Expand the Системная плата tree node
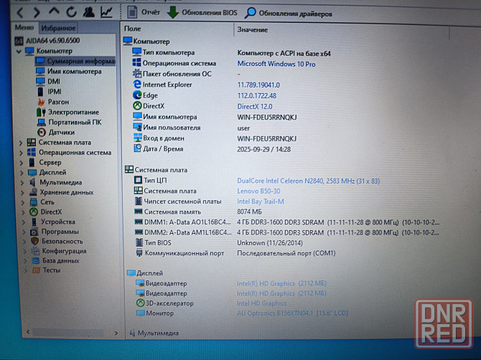Image resolution: width=481 pixels, height=360 pixels. [21, 143]
